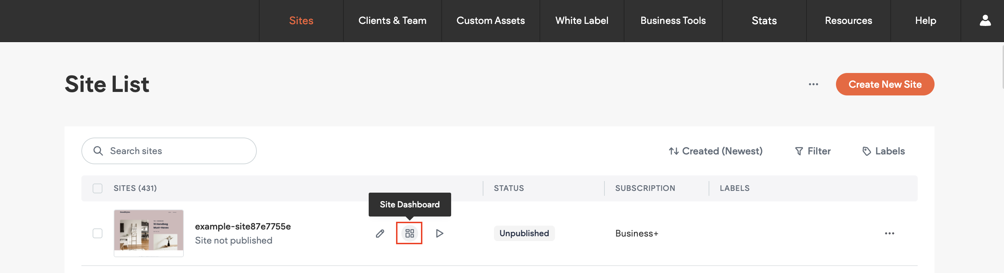Go to the Clients & Team tab
This screenshot has width=1004, height=273.
pyautogui.click(x=392, y=21)
